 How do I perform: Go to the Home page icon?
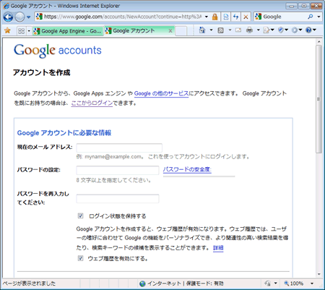(202, 30)
